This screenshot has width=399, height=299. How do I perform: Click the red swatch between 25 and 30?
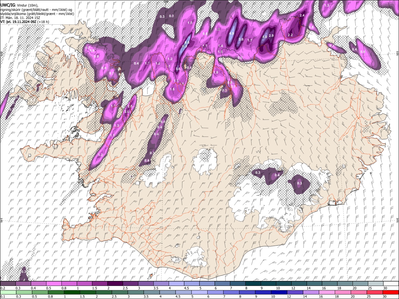pos(375,292)
